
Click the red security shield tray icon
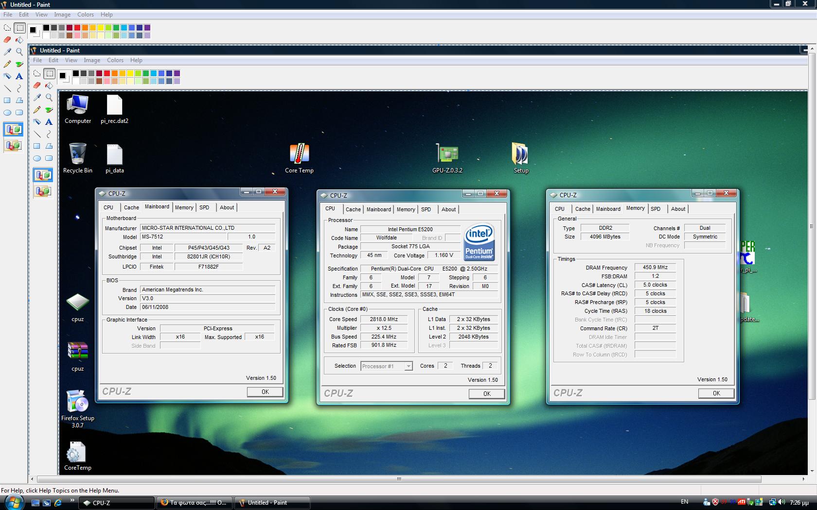tap(715, 502)
